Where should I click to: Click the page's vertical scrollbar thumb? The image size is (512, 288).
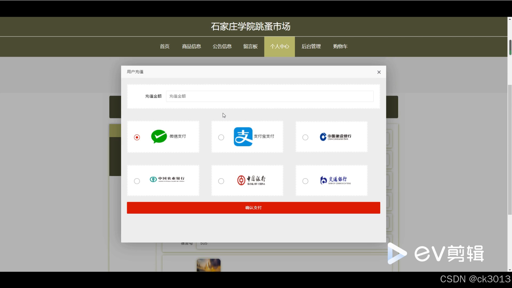(x=510, y=150)
